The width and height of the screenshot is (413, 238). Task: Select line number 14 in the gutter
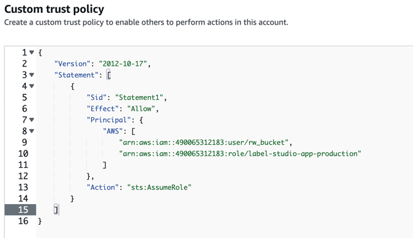pyautogui.click(x=23, y=199)
